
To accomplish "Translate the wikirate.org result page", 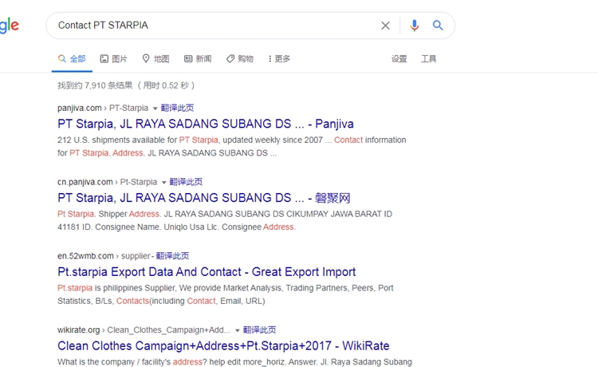I will click(259, 330).
